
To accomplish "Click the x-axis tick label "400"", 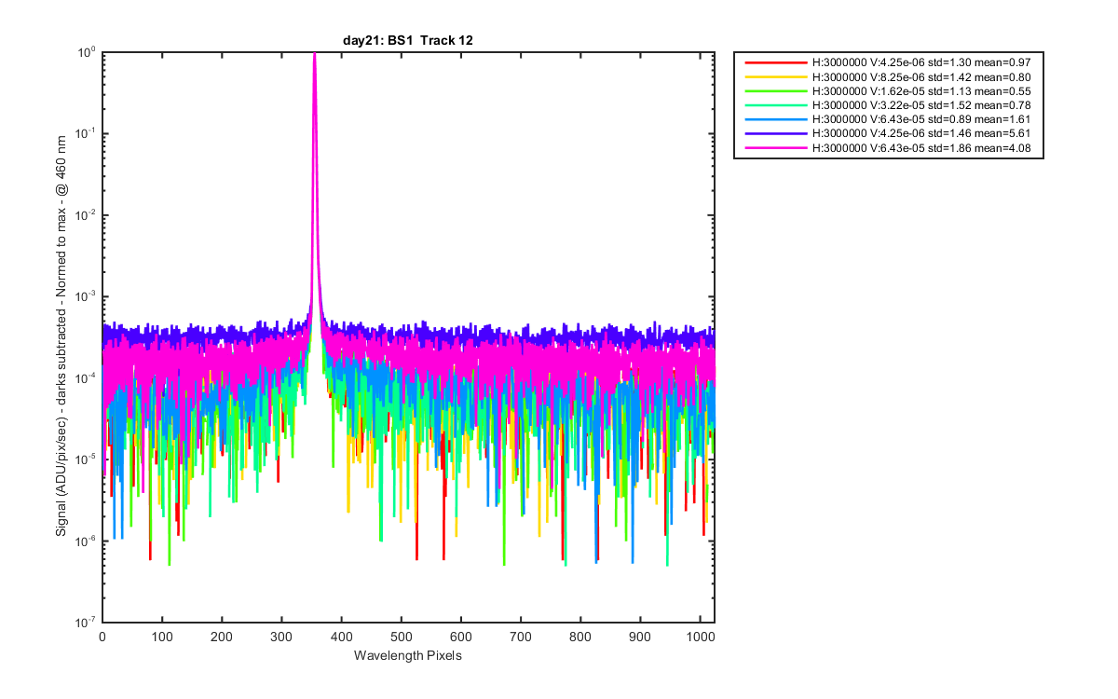I will coord(341,636).
